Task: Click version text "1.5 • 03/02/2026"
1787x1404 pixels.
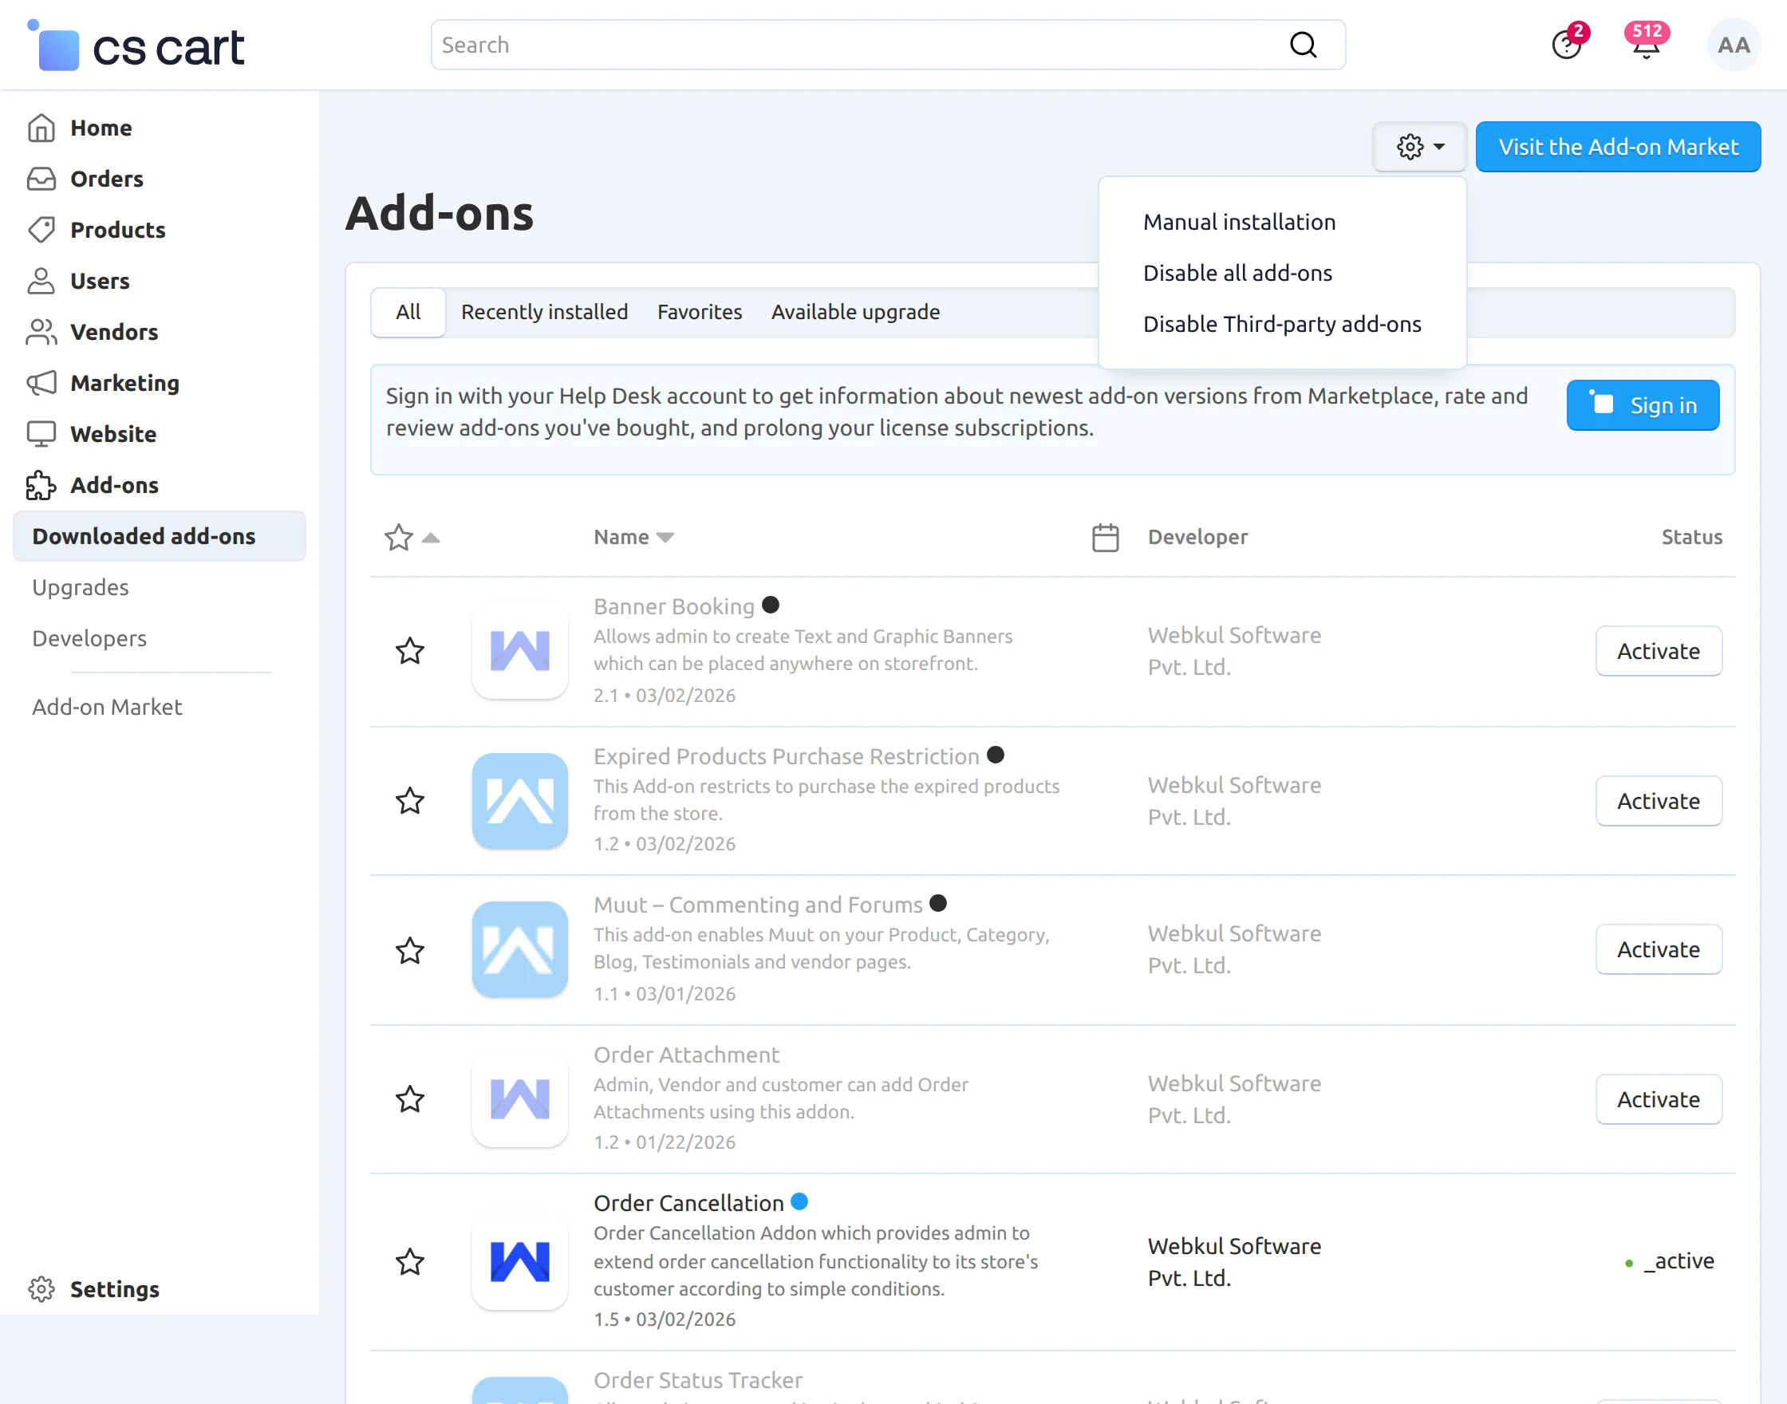Action: (665, 1319)
